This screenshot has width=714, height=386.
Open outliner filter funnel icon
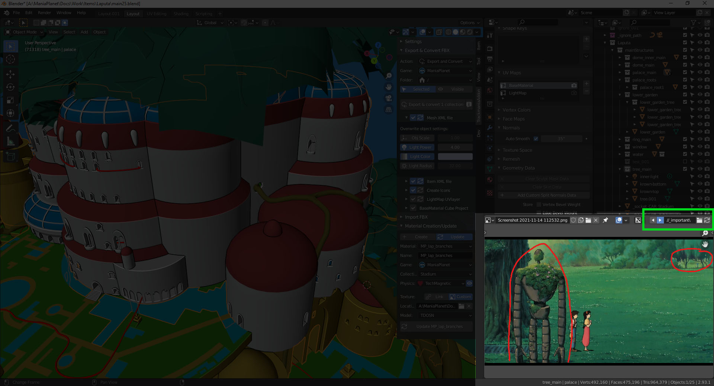click(x=694, y=23)
